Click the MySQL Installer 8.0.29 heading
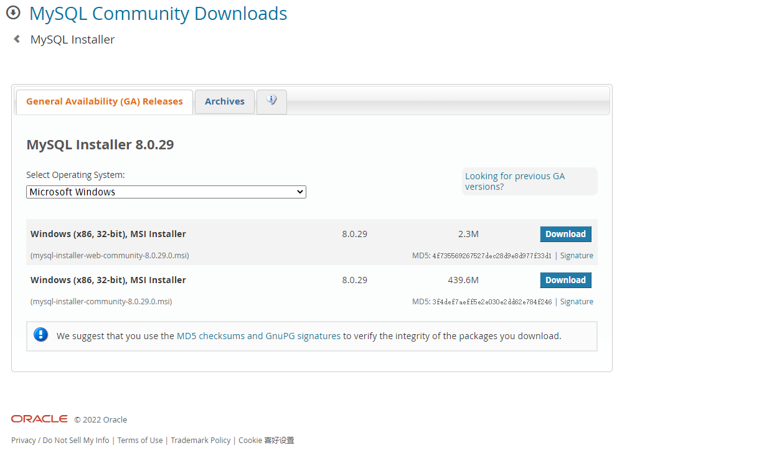The height and width of the screenshot is (453, 782). coord(100,145)
